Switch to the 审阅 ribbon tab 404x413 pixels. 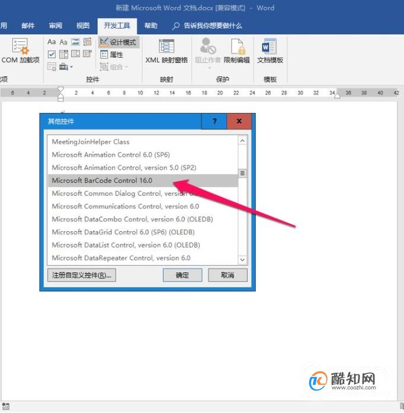pos(55,25)
